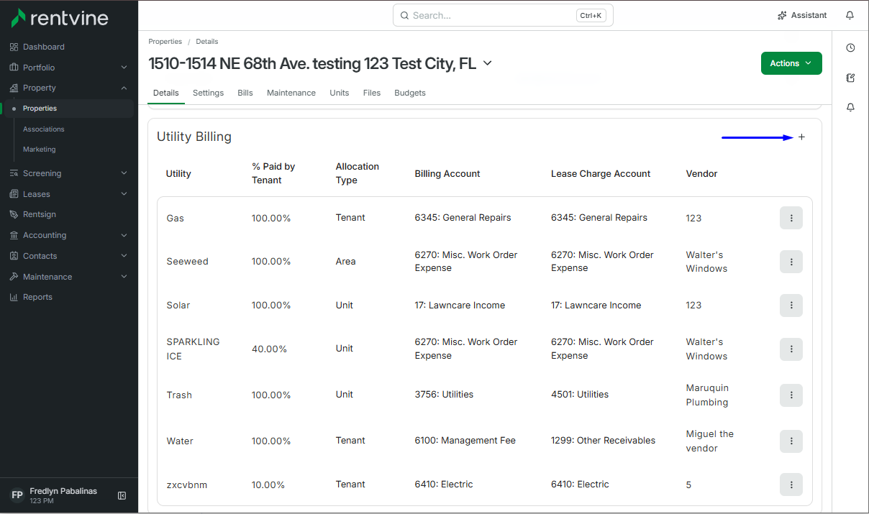The height and width of the screenshot is (514, 869).
Task: Click the Details breadcrumb item
Action: [207, 42]
